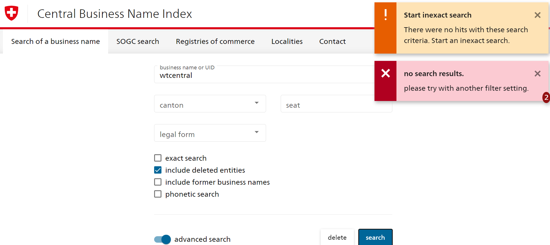The width and height of the screenshot is (550, 245).
Task: Uncheck include deleted entities
Action: [158, 170]
